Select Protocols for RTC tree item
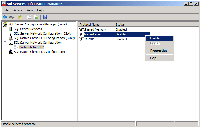200x127 pixels. click(x=31, y=47)
